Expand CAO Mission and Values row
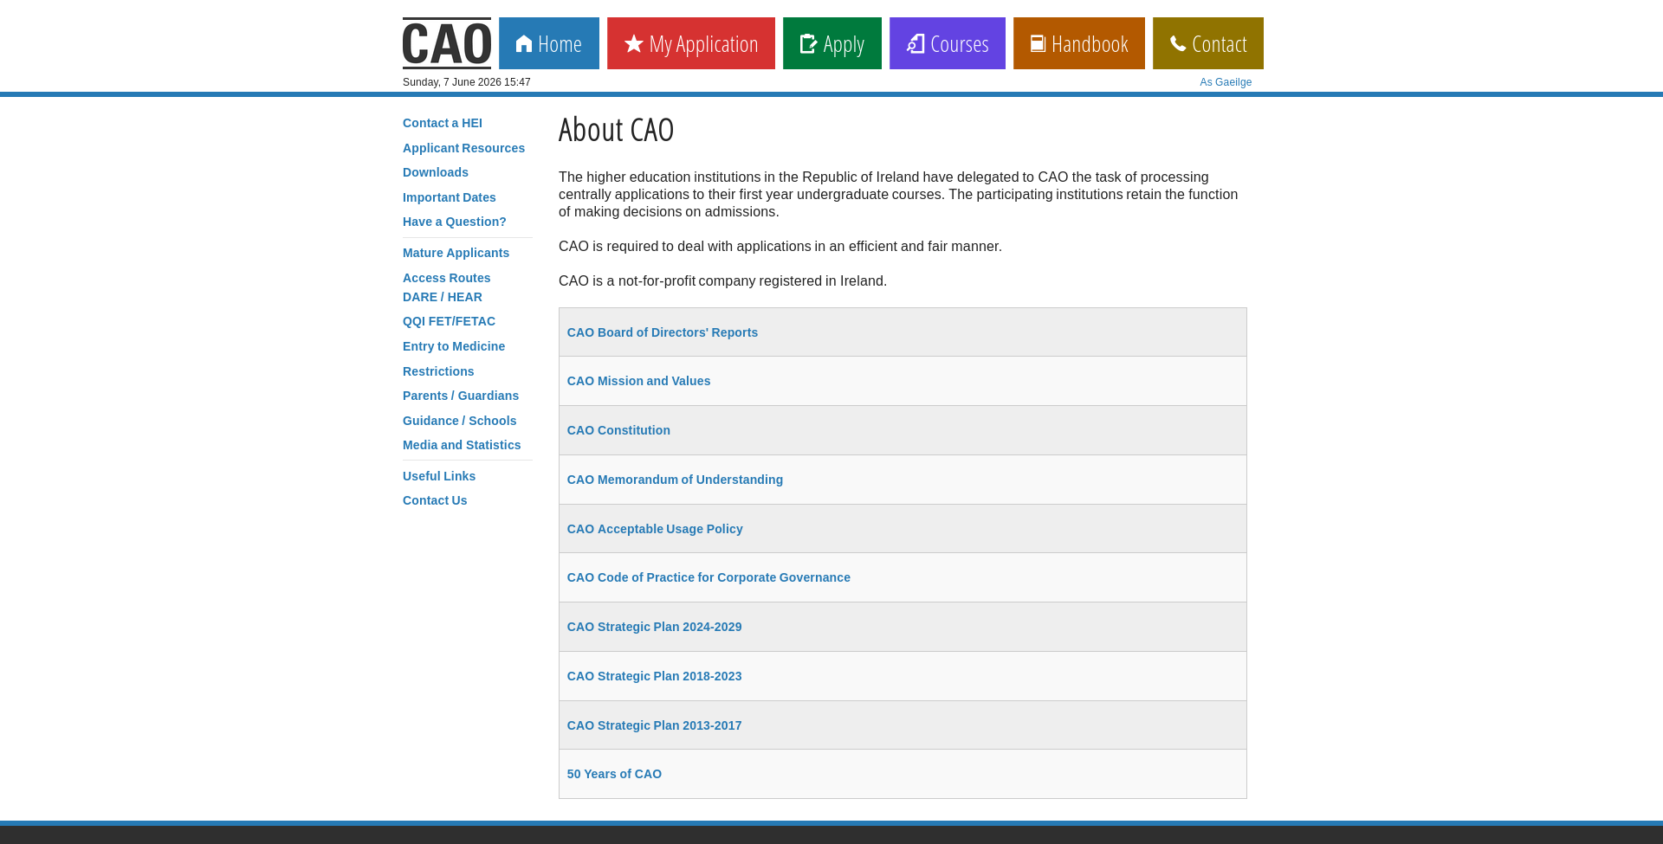 (903, 381)
